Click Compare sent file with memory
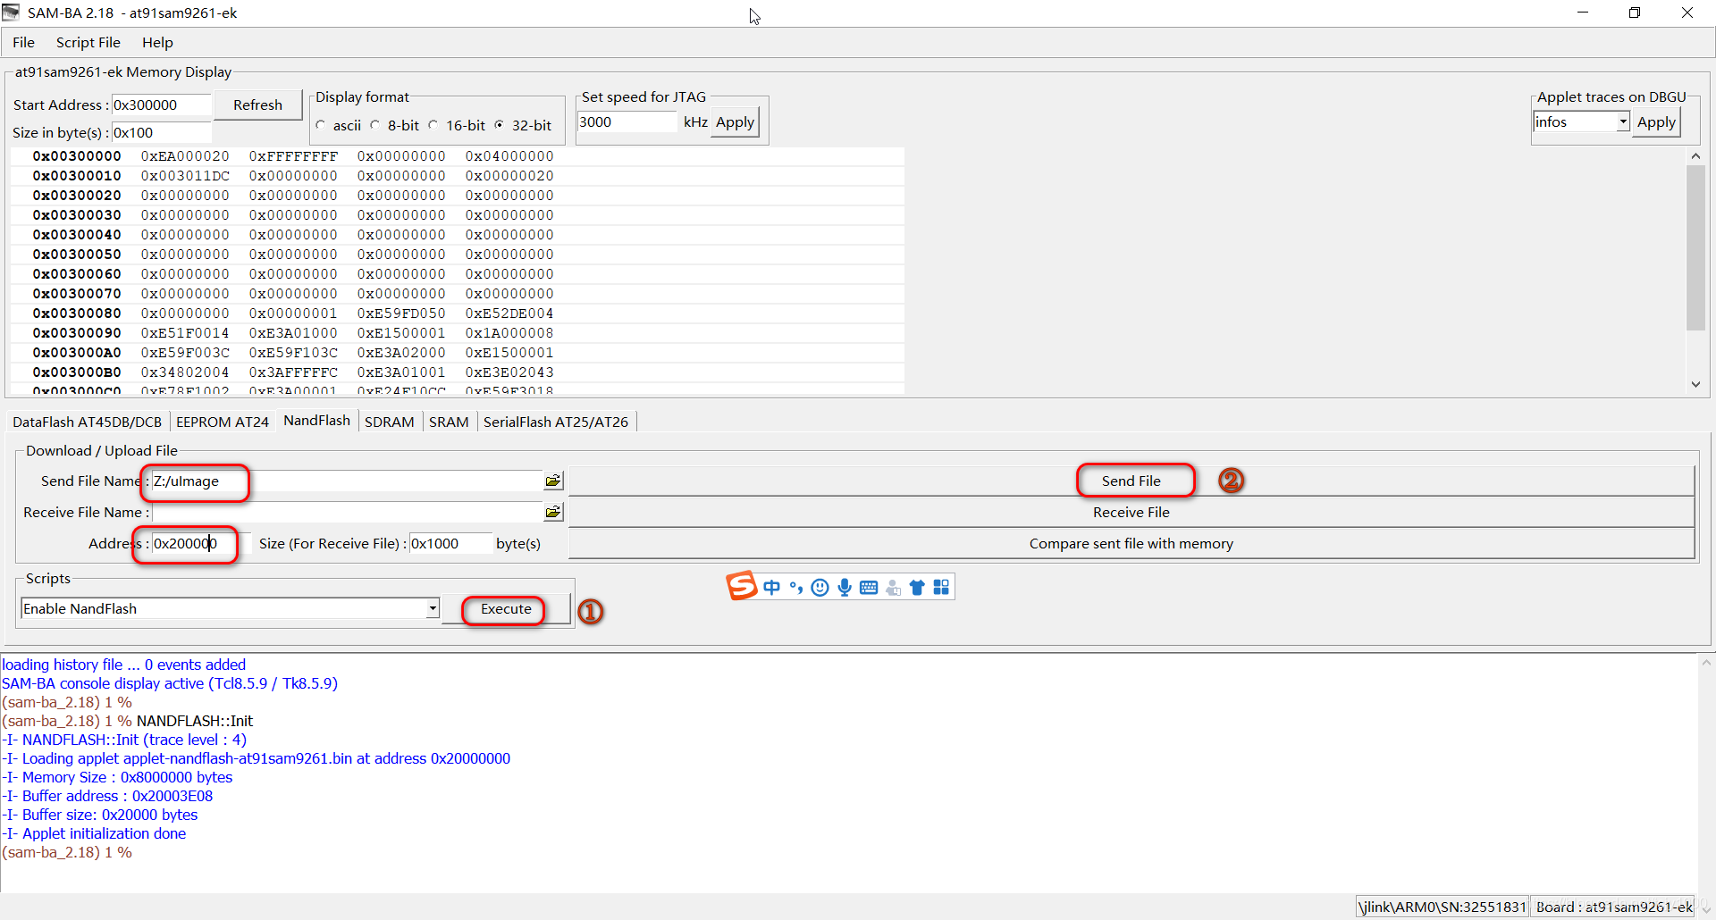1716x920 pixels. point(1131,543)
